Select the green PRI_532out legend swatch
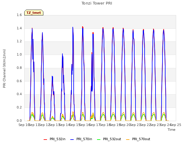Image resolution: width=194 pixels, height=145 pixels. pos(99,140)
